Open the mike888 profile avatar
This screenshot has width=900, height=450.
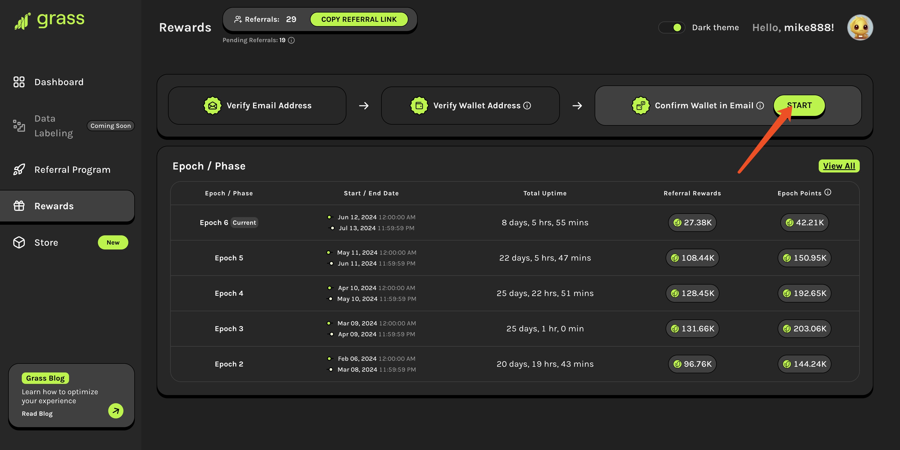(860, 27)
